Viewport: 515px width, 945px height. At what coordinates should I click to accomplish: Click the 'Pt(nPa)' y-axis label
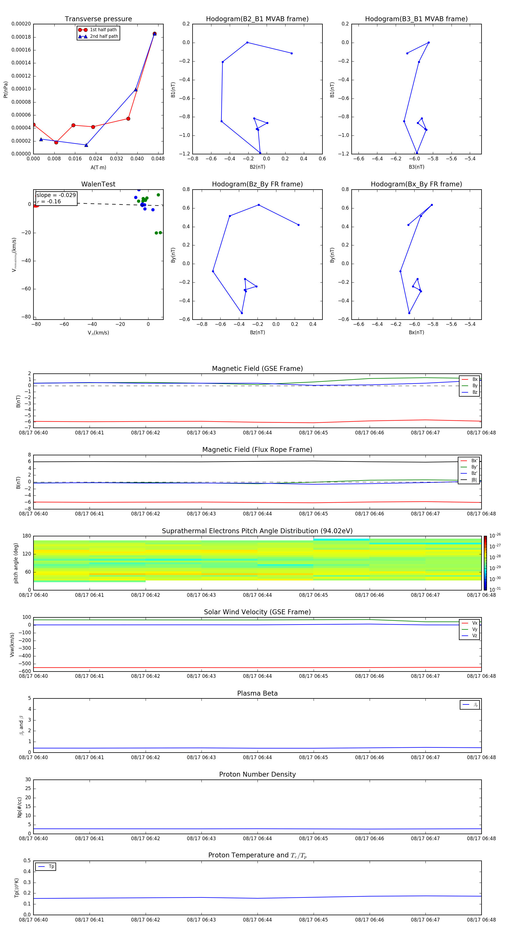pos(5,89)
